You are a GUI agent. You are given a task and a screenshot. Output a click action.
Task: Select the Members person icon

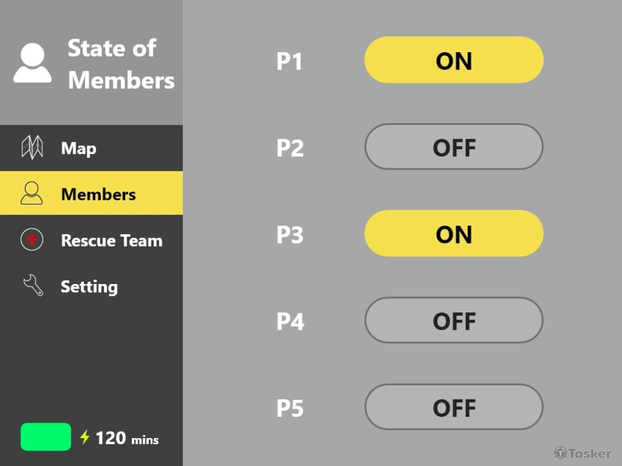[31, 193]
